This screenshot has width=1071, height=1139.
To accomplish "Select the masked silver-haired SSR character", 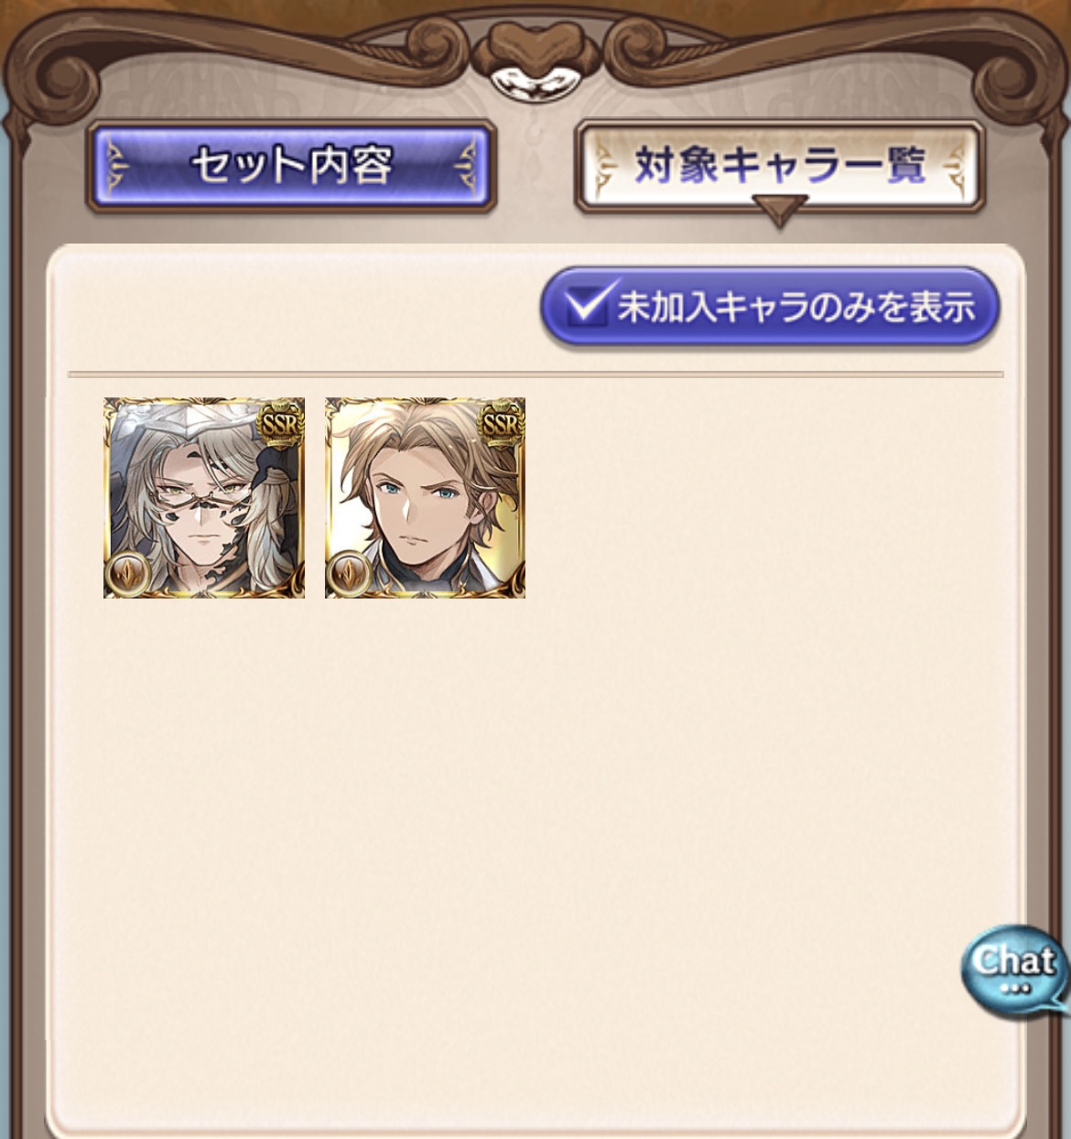I will click(204, 497).
